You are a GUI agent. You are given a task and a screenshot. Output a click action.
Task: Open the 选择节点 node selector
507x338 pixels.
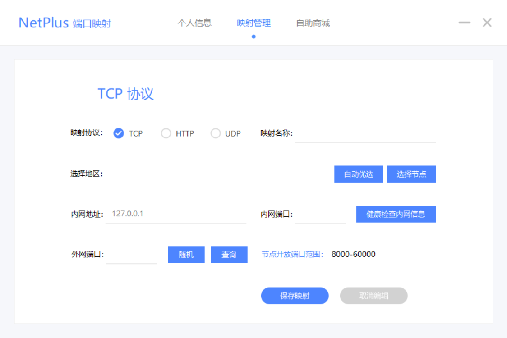[x=411, y=174]
